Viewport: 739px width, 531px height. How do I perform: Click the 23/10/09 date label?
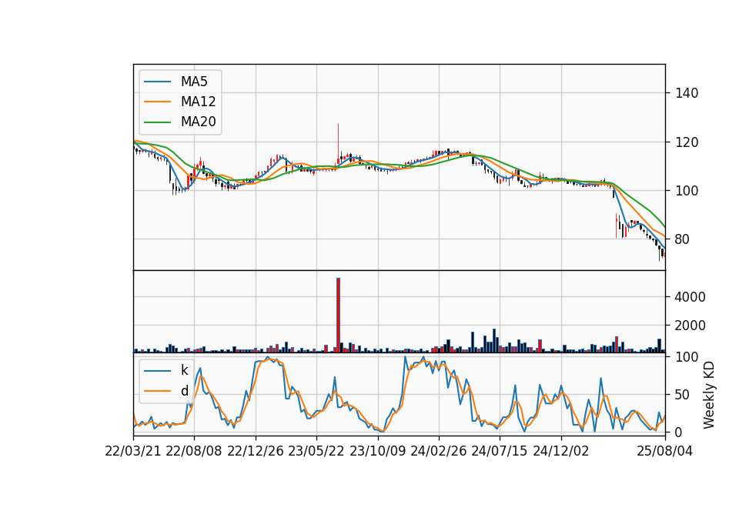377,451
